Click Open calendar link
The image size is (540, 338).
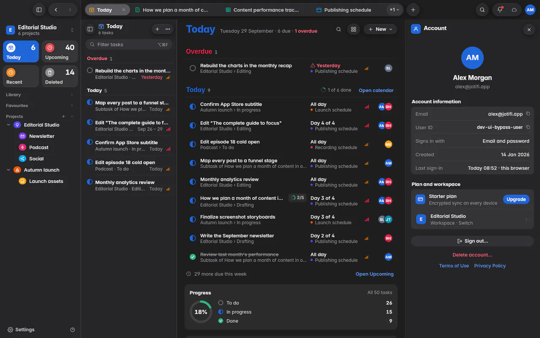point(376,90)
